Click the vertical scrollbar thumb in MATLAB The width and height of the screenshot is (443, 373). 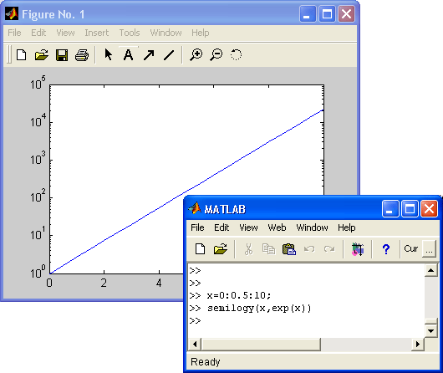point(430,321)
